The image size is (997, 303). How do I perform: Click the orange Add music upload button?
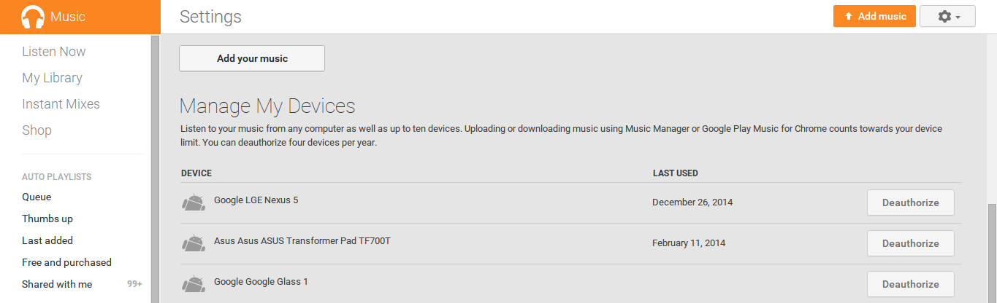[x=874, y=16]
